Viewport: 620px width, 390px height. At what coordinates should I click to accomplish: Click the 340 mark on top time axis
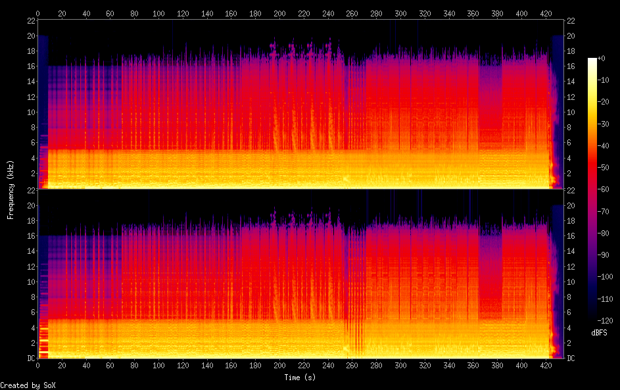point(449,13)
